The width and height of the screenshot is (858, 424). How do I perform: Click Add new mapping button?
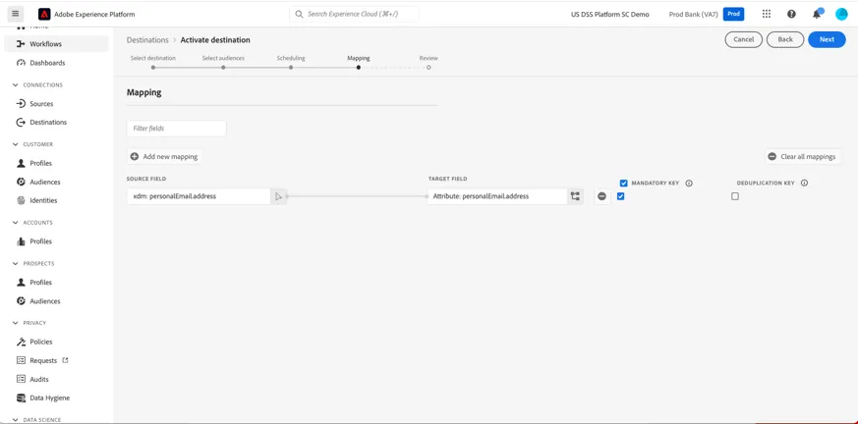point(165,157)
